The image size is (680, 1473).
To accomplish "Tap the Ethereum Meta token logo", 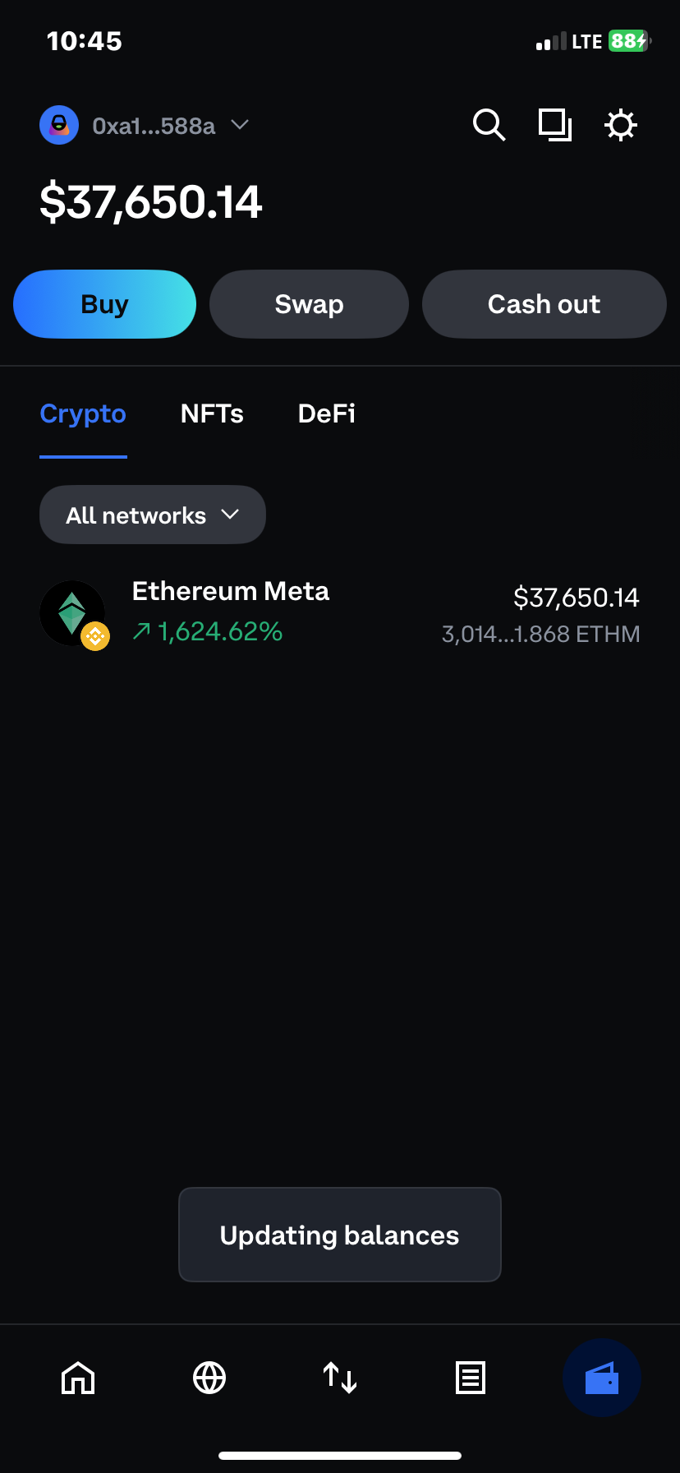I will [72, 613].
